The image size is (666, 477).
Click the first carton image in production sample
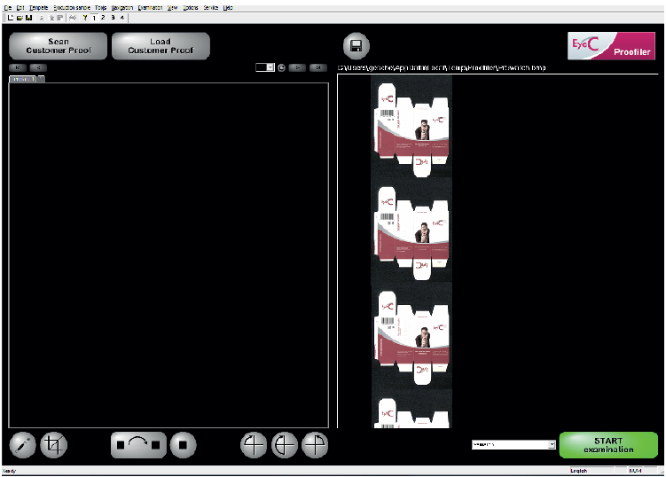411,129
